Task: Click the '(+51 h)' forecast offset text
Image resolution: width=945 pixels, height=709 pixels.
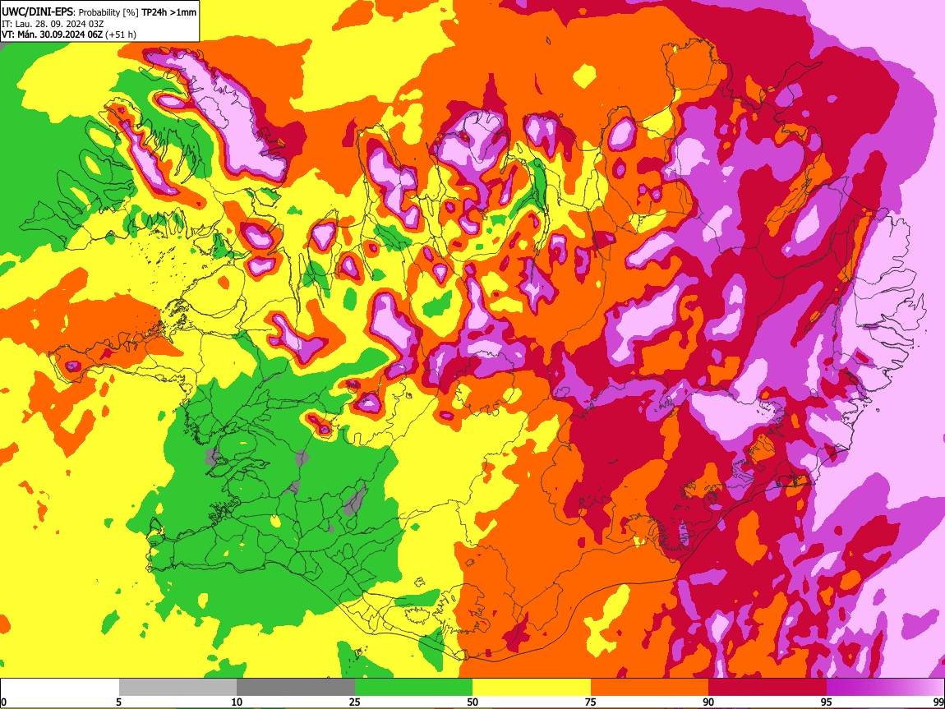Action: 121,35
